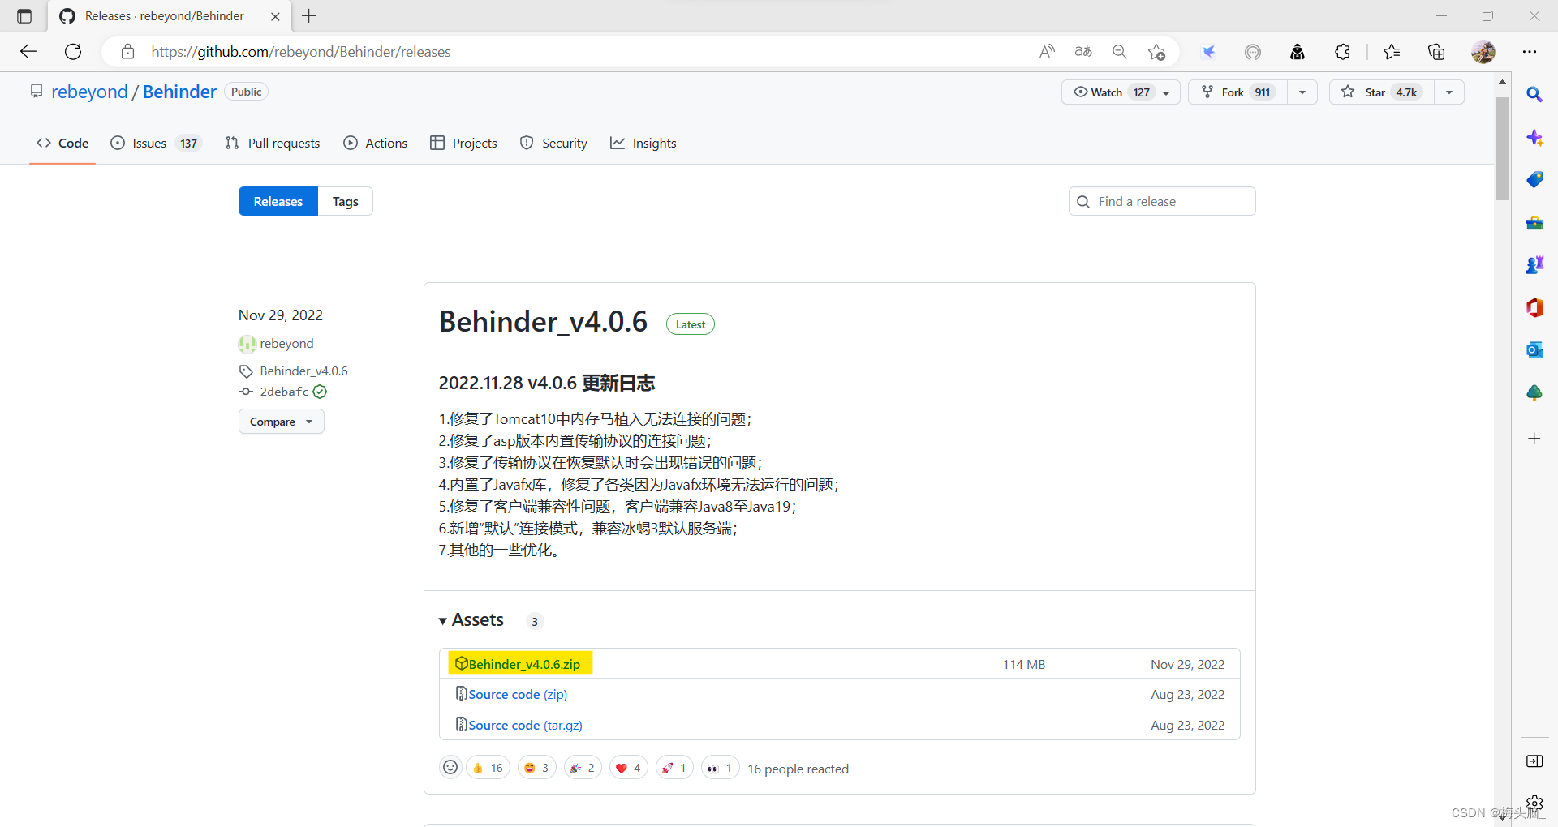Open the Code tab
Viewport: 1558px width, 827px height.
(62, 143)
